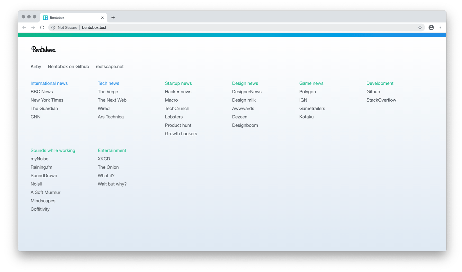Open the Kirby link
The image size is (462, 272).
click(x=36, y=67)
